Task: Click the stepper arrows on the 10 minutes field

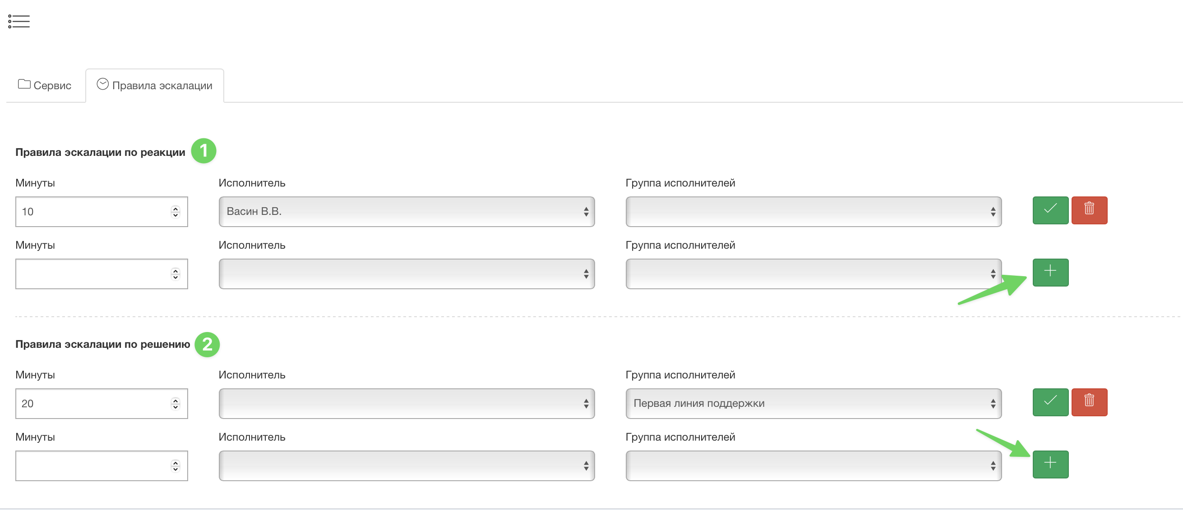Action: [175, 211]
